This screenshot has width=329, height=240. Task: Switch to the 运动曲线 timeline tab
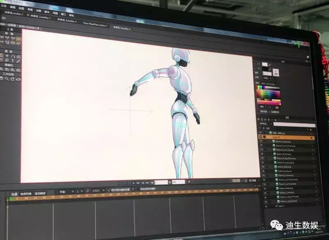tap(40, 193)
